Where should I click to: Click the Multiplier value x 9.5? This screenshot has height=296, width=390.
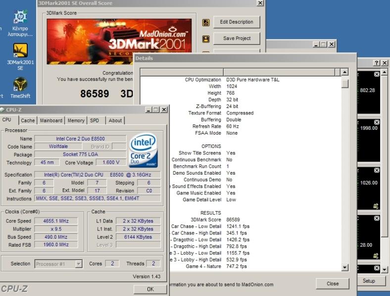[x=56, y=229]
